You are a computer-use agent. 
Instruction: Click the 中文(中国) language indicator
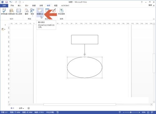click(x=50, y=112)
